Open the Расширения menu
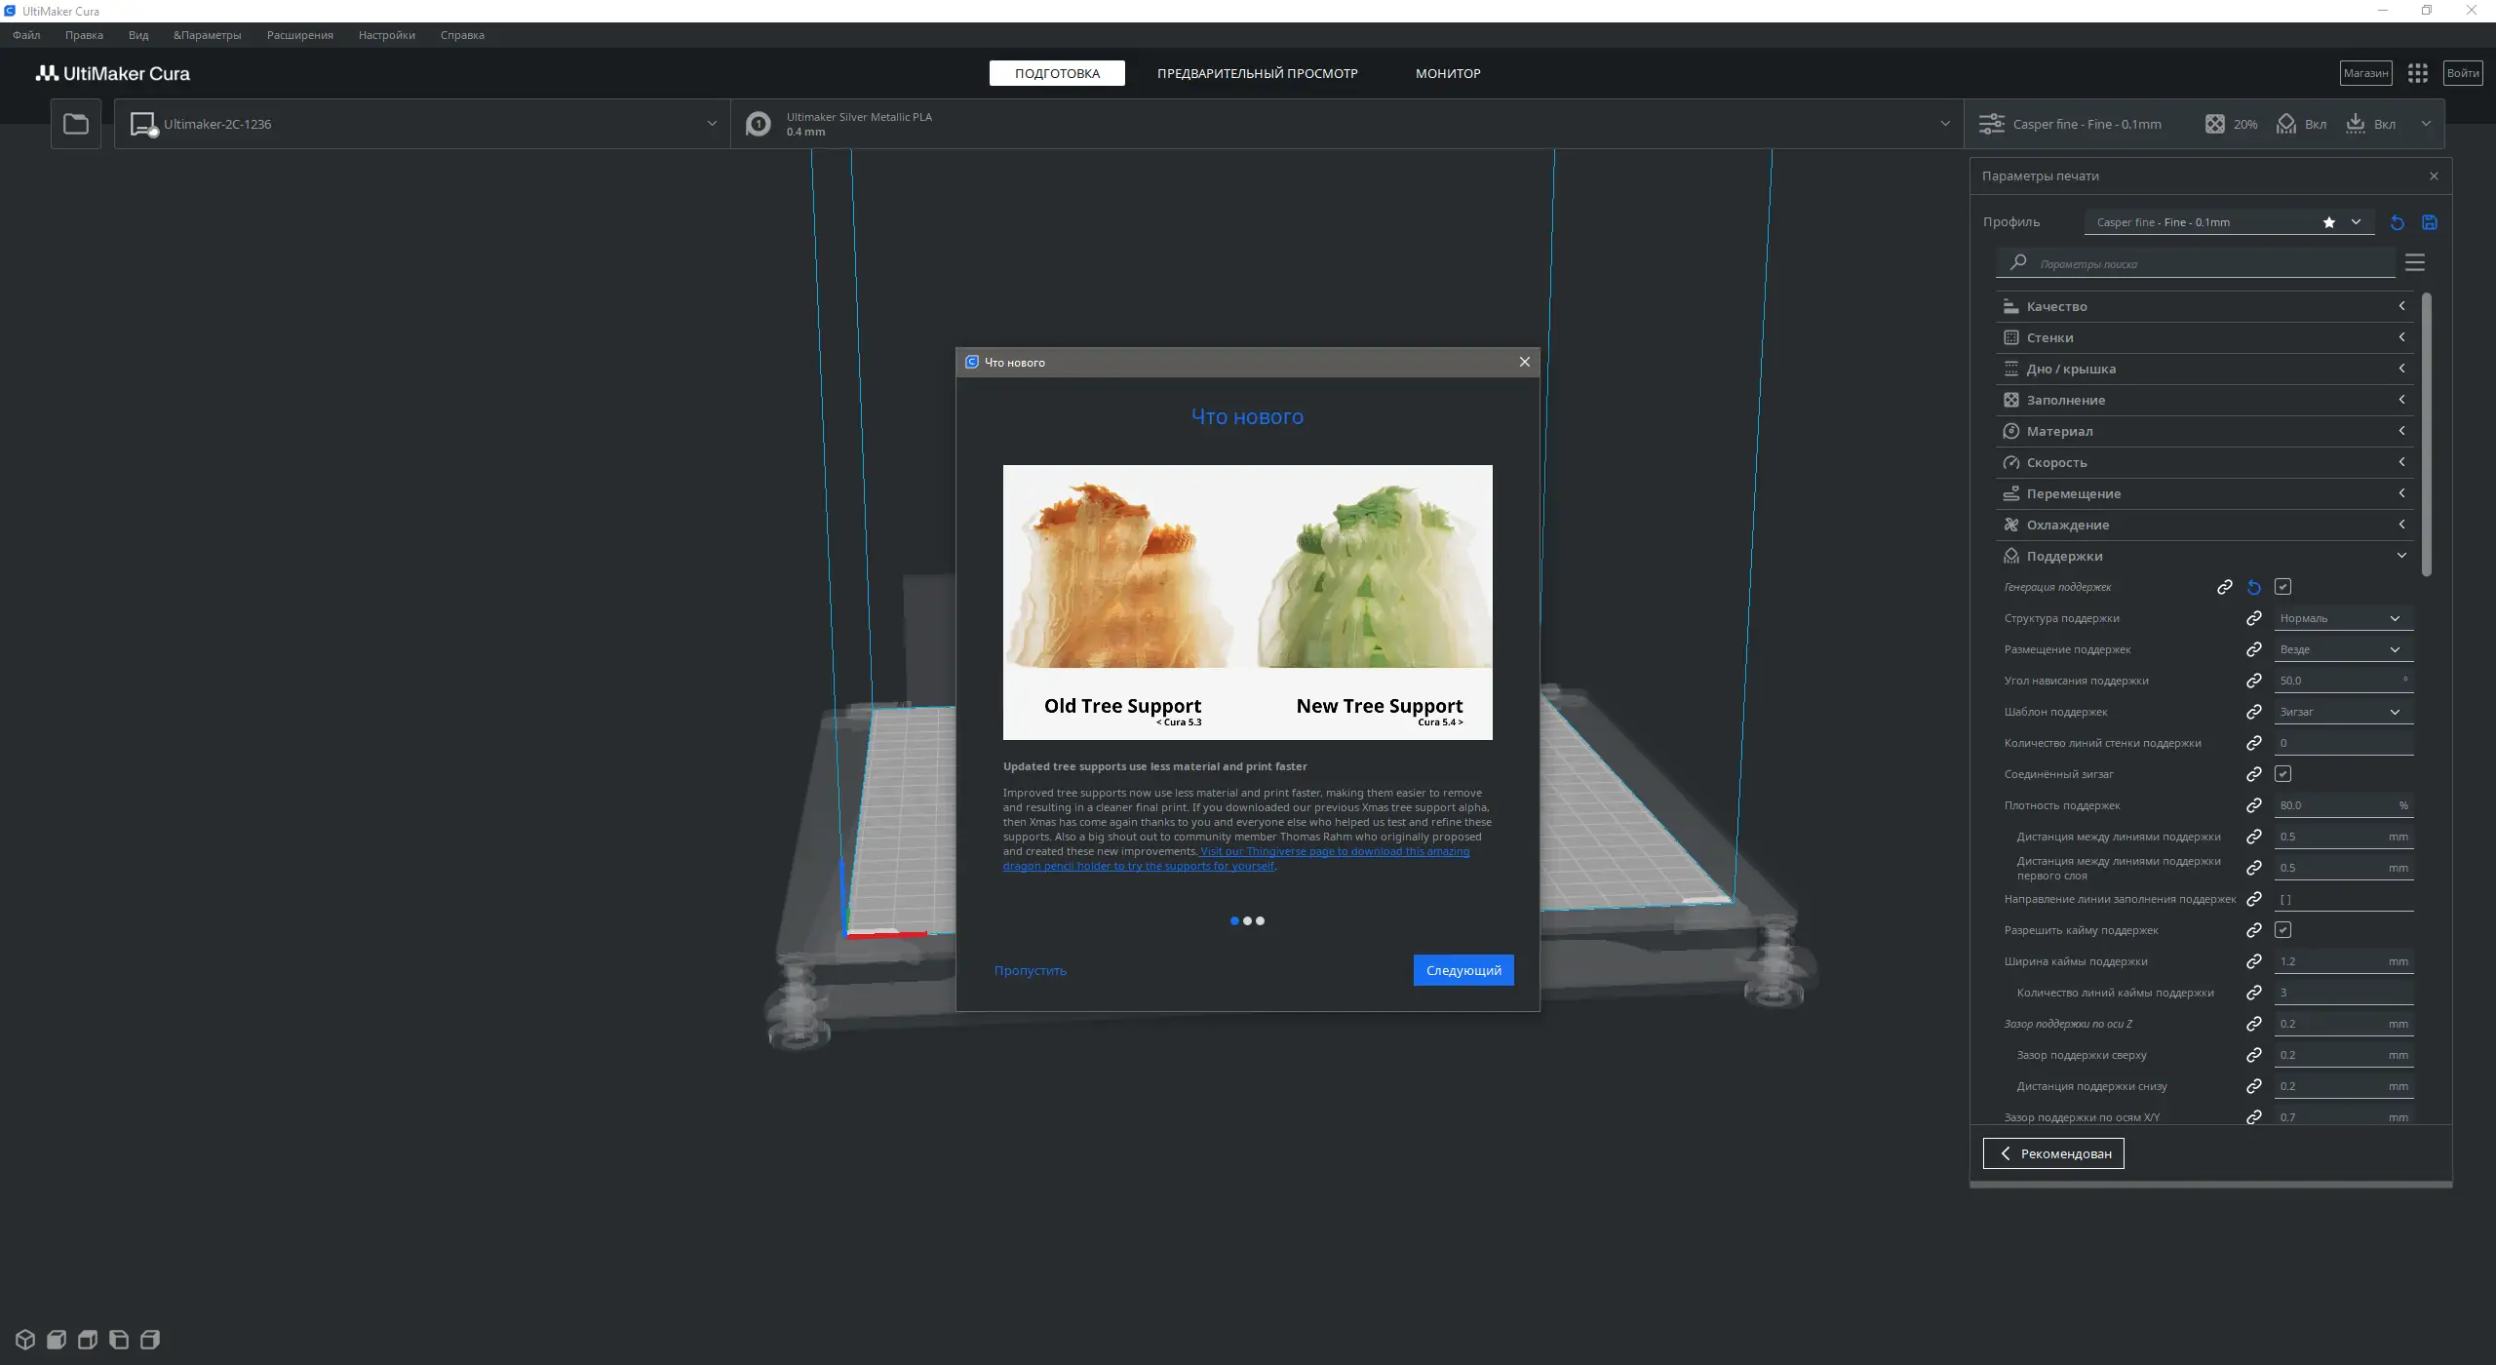2496x1365 pixels. click(x=299, y=35)
